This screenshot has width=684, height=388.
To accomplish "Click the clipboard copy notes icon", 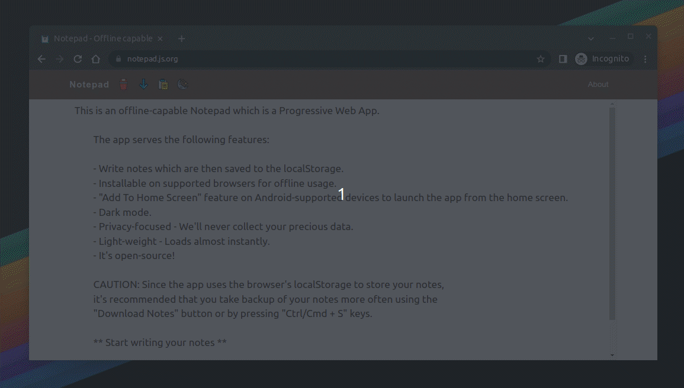I will [x=163, y=85].
